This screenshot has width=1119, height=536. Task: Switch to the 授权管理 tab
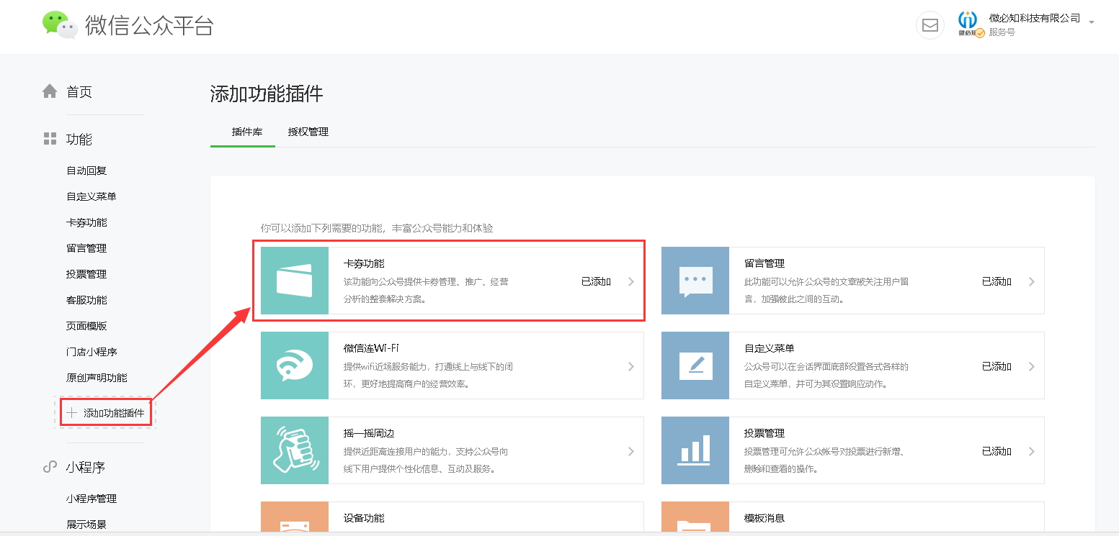308,132
